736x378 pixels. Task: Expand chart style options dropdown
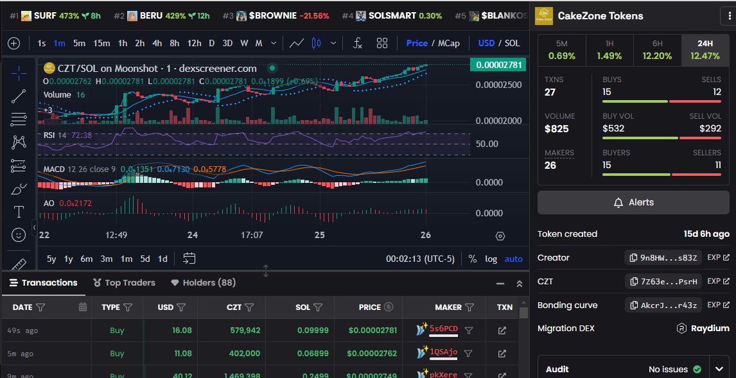pos(333,43)
